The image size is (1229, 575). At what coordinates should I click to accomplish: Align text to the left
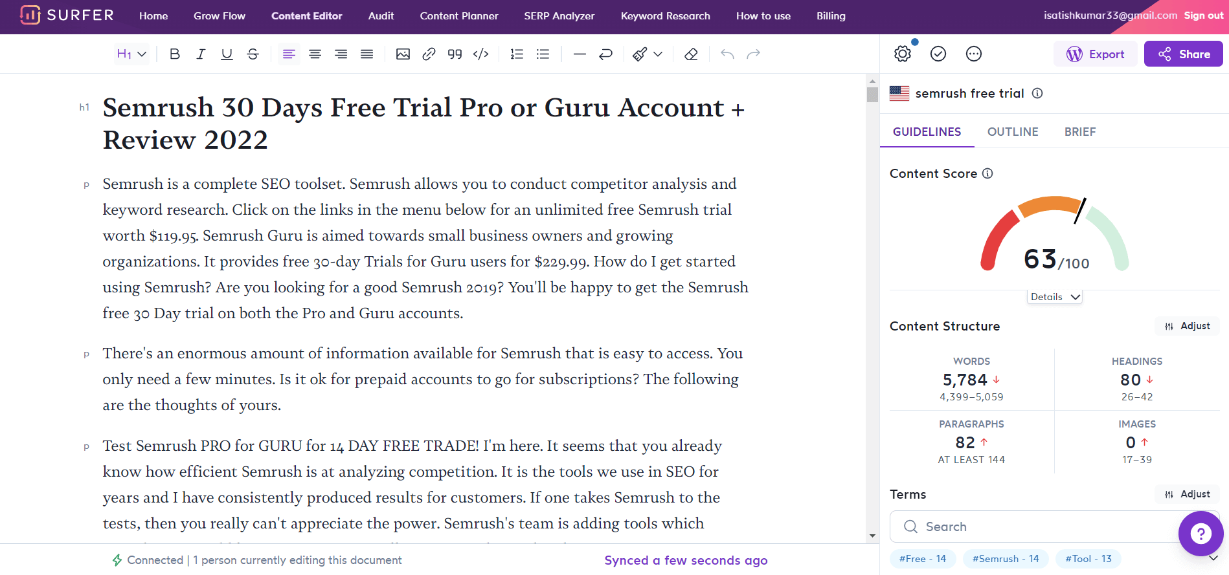coord(289,54)
